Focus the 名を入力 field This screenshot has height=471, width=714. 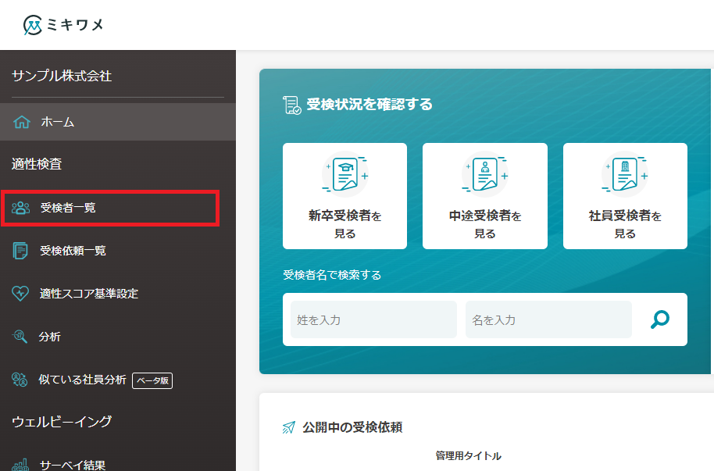(548, 319)
